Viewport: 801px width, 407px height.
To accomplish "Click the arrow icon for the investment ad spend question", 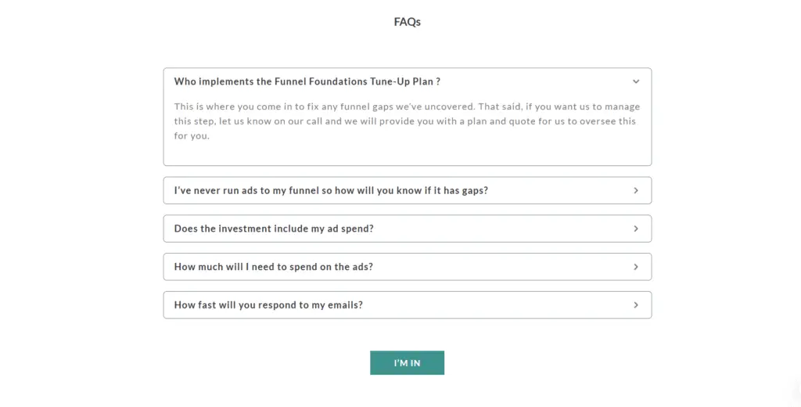I will tap(636, 229).
